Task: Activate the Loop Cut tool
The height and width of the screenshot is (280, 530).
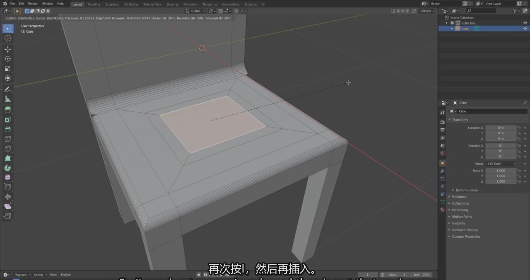Action: click(x=7, y=139)
